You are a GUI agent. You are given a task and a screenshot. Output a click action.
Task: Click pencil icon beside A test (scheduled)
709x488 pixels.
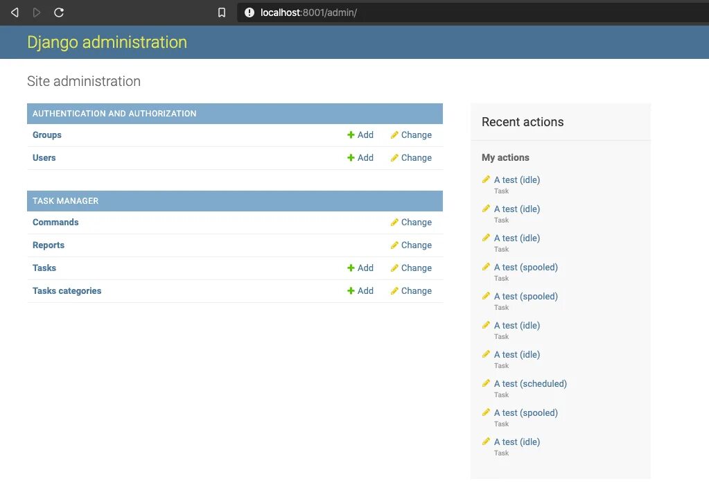(x=486, y=383)
